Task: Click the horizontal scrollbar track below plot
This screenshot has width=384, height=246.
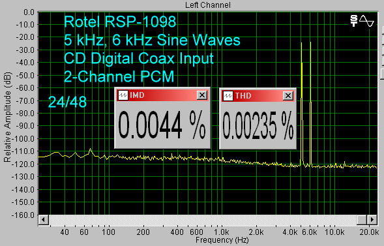Action: (x=203, y=219)
